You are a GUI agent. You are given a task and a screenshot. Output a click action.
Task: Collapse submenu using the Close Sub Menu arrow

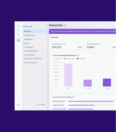[47, 104]
